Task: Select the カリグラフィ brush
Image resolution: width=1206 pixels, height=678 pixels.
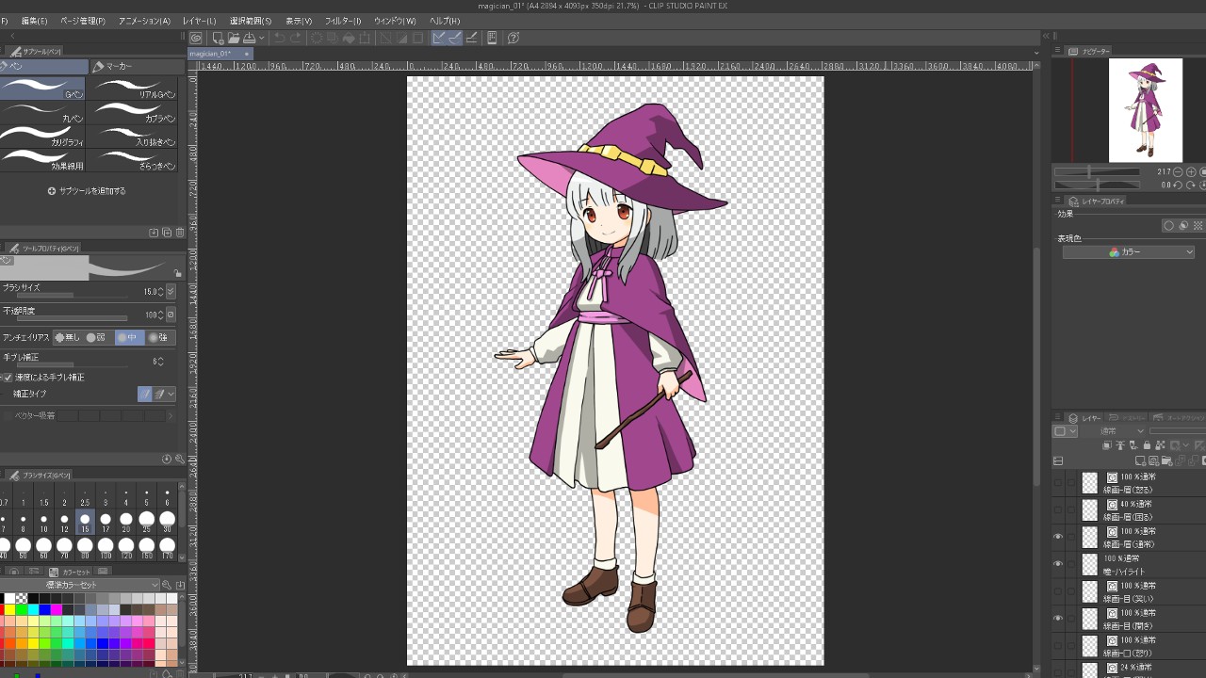Action: [43, 137]
